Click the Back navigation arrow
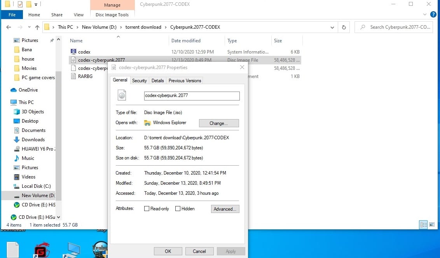This screenshot has width=440, height=258. [9, 27]
